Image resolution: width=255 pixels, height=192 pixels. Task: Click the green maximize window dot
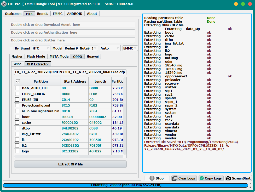click(x=243, y=4)
